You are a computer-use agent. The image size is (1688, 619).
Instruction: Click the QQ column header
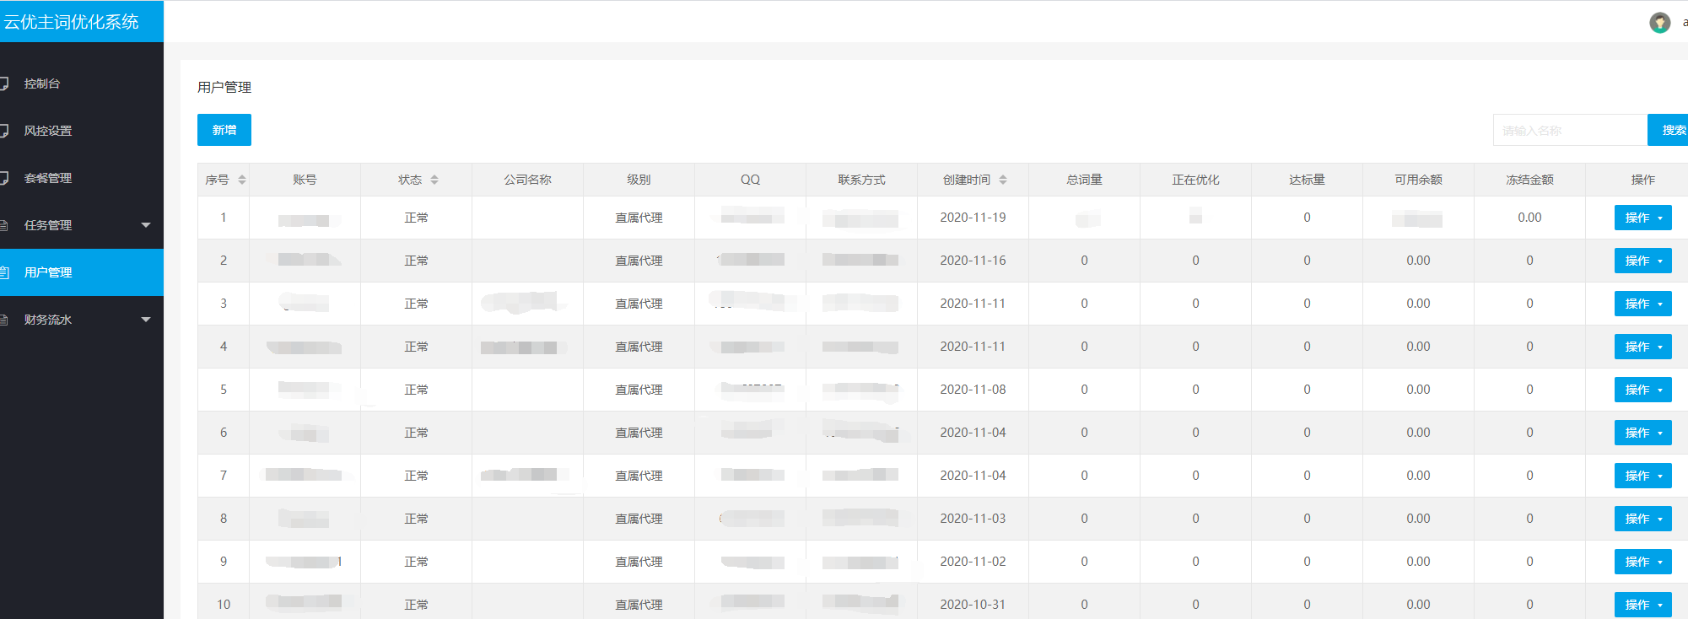click(x=750, y=180)
